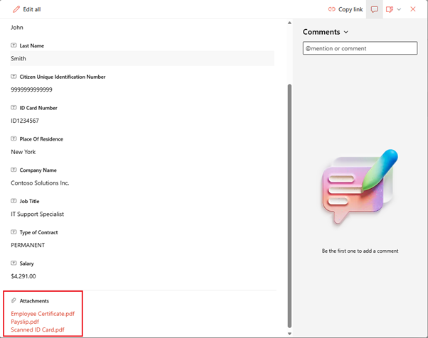Close the item details panel

[413, 9]
